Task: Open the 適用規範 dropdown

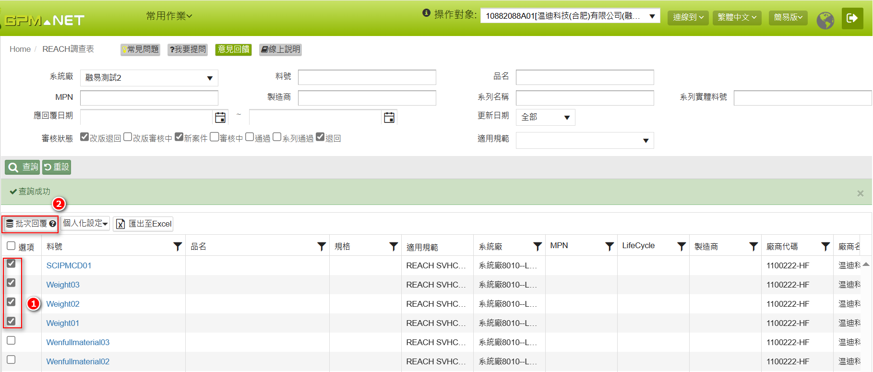Action: tap(585, 140)
